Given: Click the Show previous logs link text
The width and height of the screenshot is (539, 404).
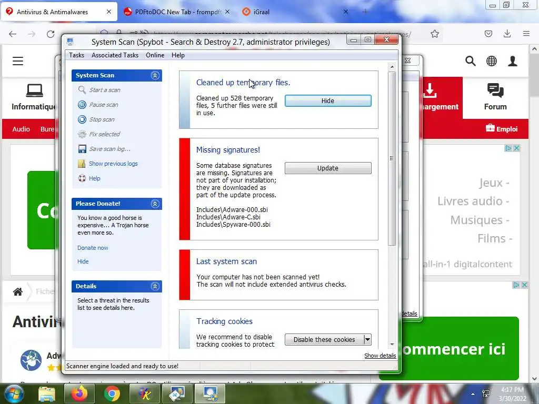Looking at the screenshot, I should [113, 164].
